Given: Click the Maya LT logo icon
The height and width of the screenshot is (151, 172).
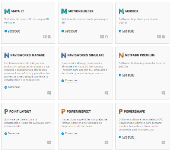Looking at the screenshot, I should [7, 11].
